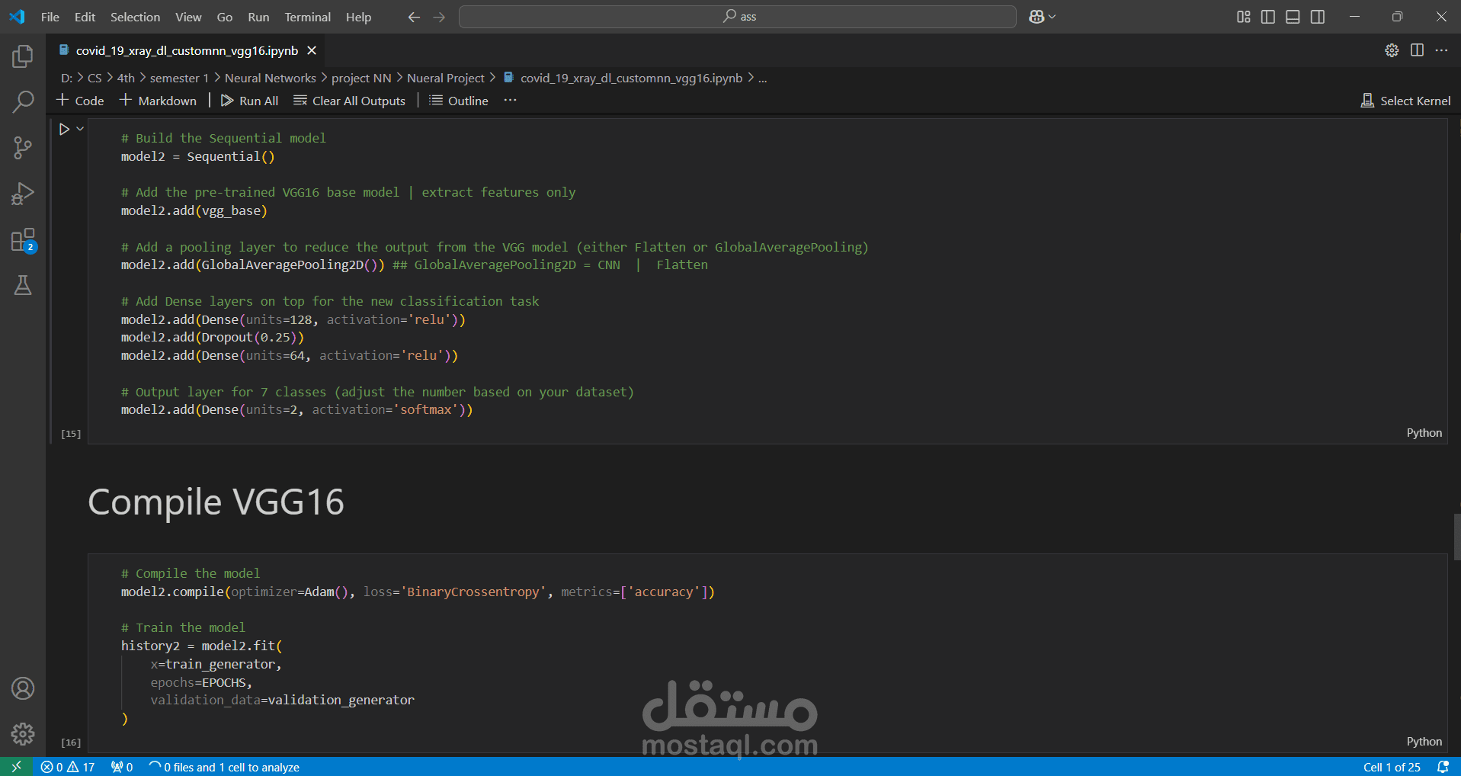Open the Edit menu
Screen dimensions: 1461x776
tap(85, 17)
